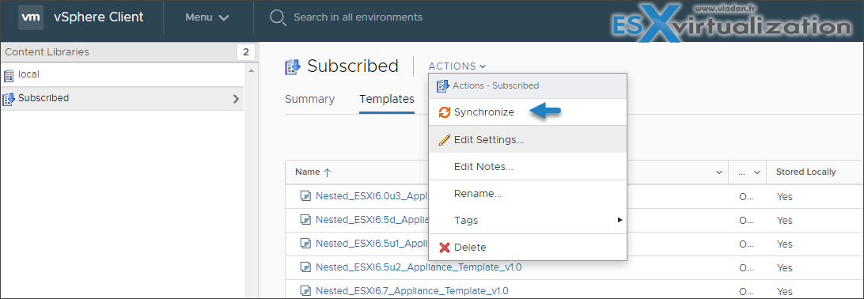The height and width of the screenshot is (299, 864).
Task: Expand the Tags submenu arrow
Action: tap(620, 220)
